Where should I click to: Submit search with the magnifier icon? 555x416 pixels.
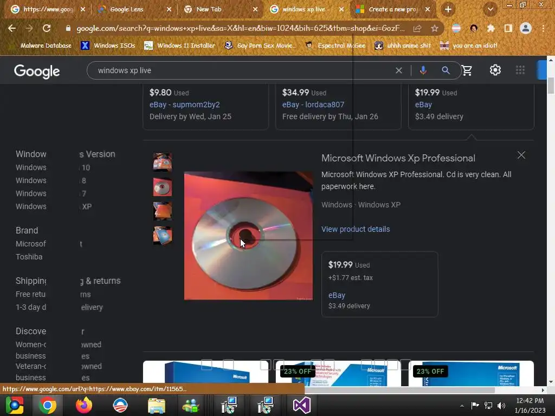[x=446, y=70]
